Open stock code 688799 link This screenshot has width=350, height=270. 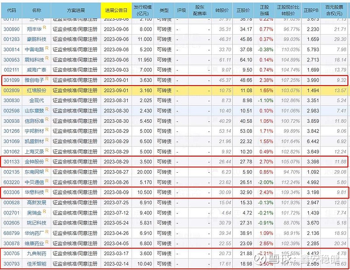pos(12,233)
